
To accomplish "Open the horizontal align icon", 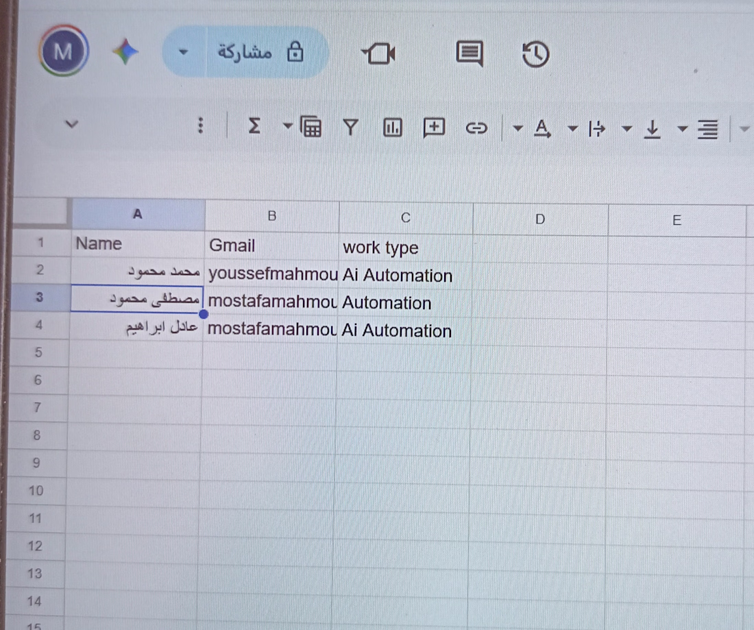I will [708, 130].
